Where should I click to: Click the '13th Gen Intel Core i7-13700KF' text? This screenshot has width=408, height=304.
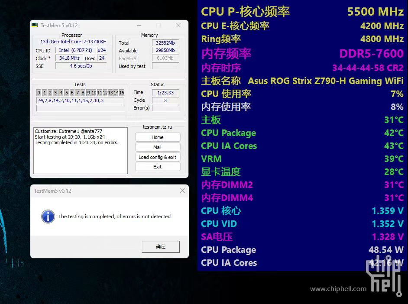point(73,42)
